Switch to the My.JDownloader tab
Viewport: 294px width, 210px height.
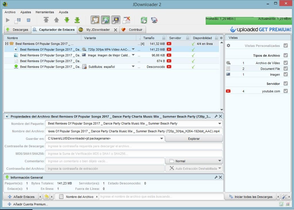[98, 30]
